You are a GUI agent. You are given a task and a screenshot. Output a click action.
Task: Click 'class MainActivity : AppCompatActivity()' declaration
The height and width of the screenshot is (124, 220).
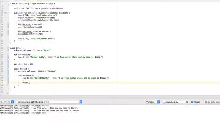click(x=32, y=4)
